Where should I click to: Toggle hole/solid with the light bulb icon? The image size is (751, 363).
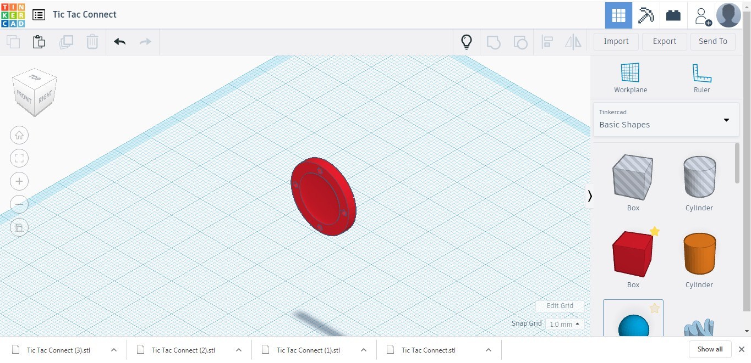[467, 41]
